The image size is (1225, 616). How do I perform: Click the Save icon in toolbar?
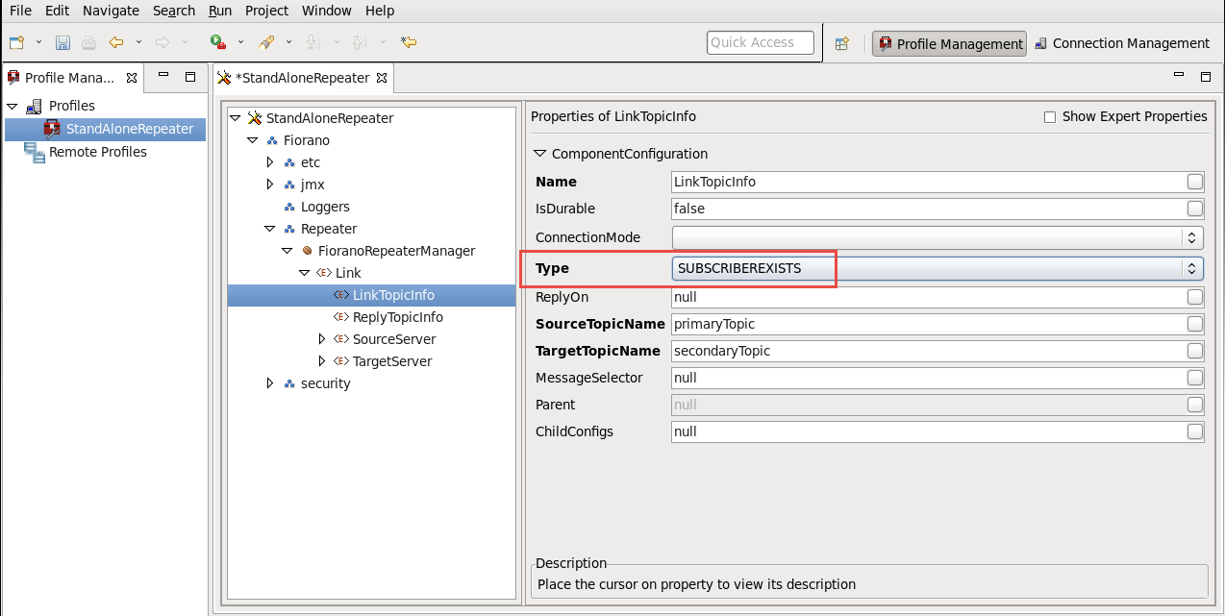[x=62, y=42]
